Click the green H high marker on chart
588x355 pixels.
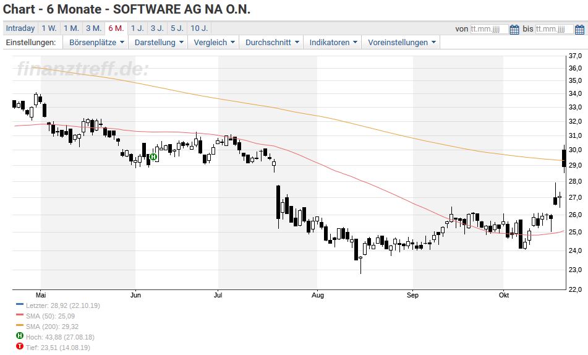pos(153,157)
